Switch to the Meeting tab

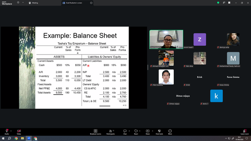click(x=33, y=3)
